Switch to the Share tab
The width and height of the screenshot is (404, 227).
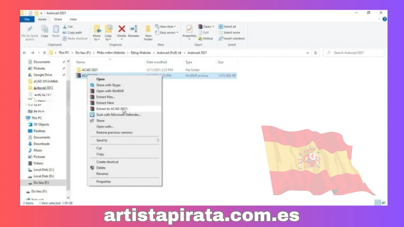[58, 19]
